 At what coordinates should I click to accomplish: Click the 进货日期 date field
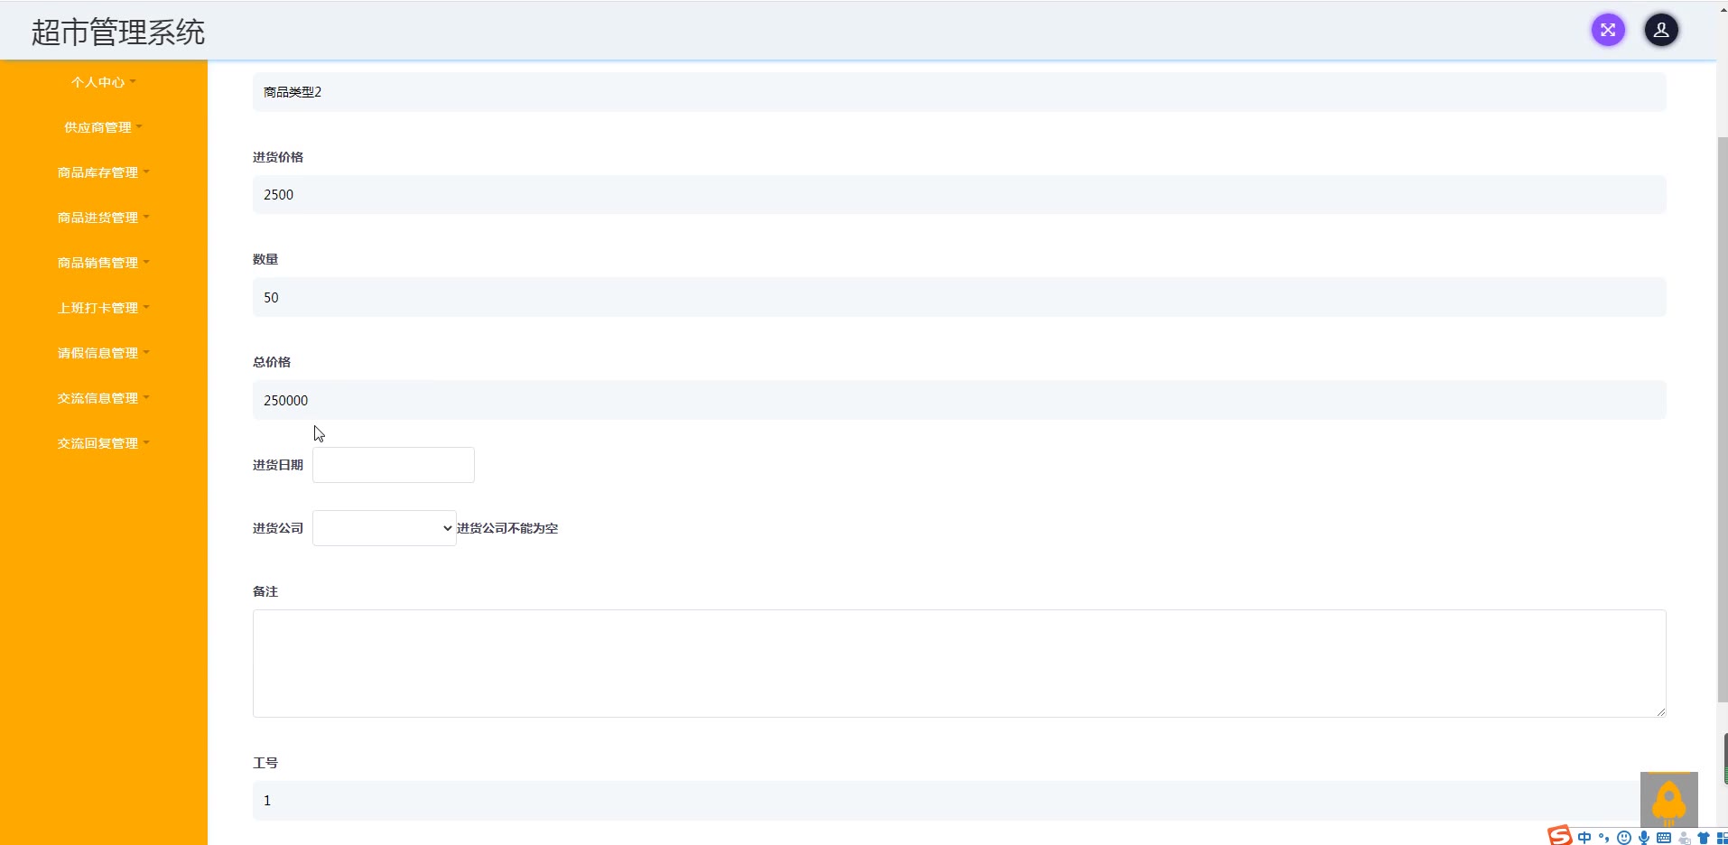(x=394, y=465)
